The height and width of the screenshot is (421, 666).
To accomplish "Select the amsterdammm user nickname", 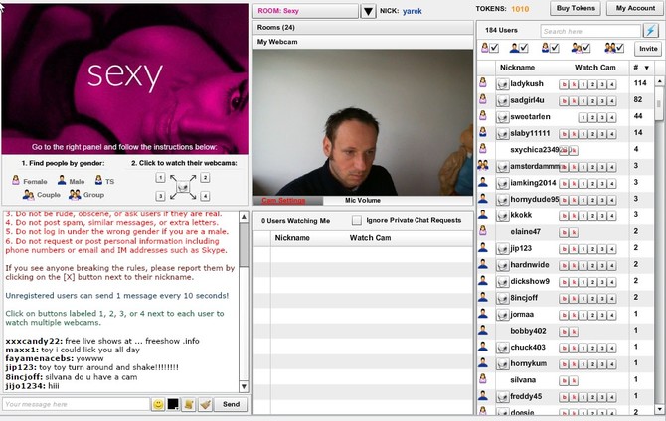I will tap(535, 167).
